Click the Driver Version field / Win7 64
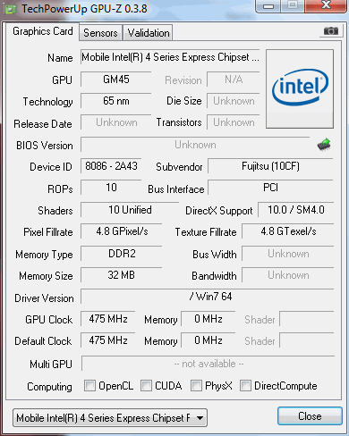The height and width of the screenshot is (436, 349). pos(208,297)
